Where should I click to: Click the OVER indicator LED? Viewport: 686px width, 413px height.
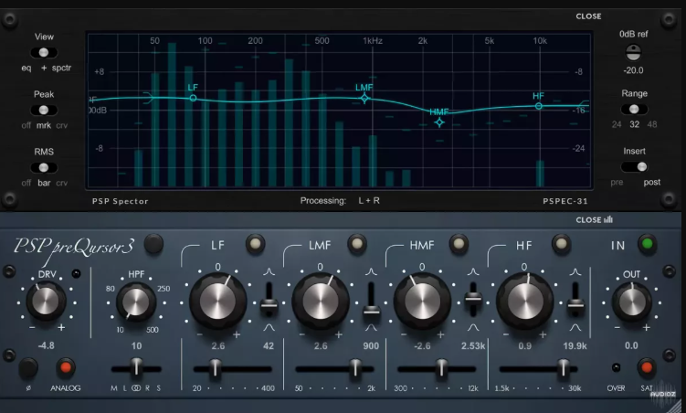(x=616, y=367)
